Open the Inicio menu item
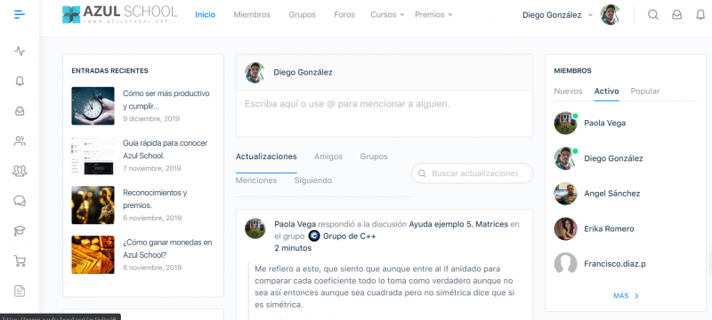The width and height of the screenshot is (712, 320). [206, 14]
